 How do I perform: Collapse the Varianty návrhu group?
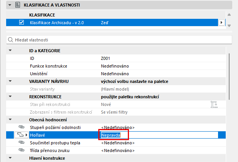[10, 81]
